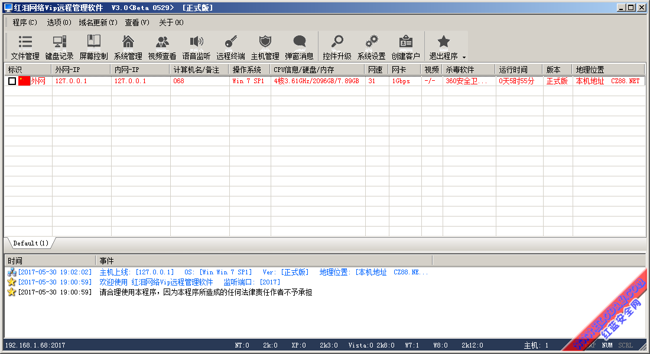Sort by the 外网-IP column header
The image size is (650, 354).
(x=82, y=70)
